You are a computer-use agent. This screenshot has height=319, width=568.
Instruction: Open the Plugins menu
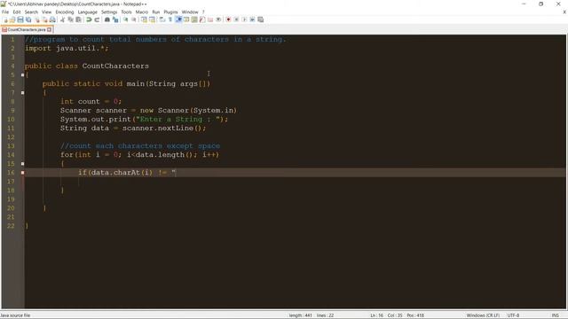170,12
